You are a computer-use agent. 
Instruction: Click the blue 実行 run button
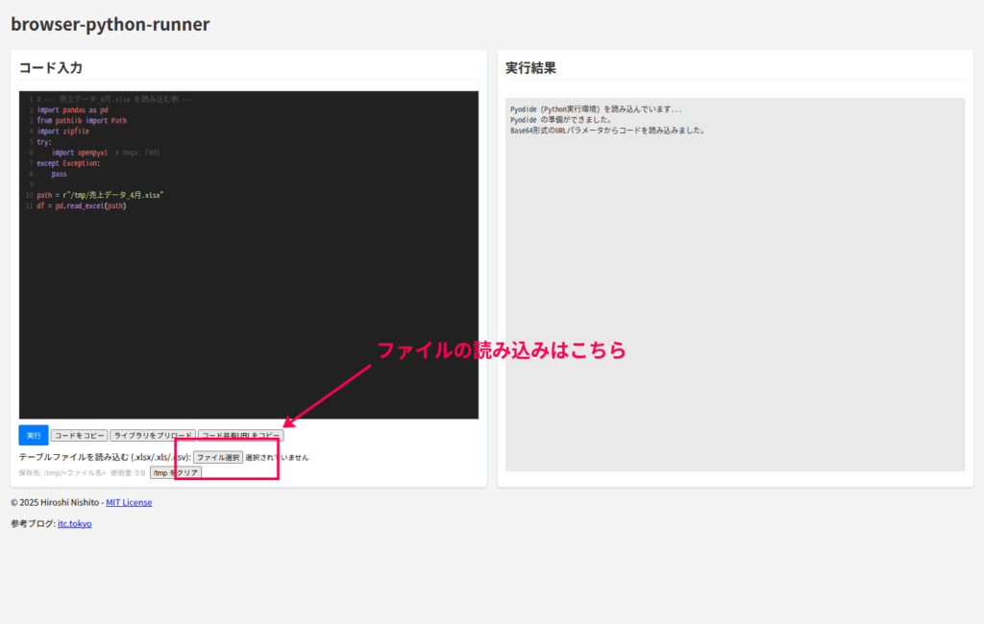pyautogui.click(x=34, y=435)
